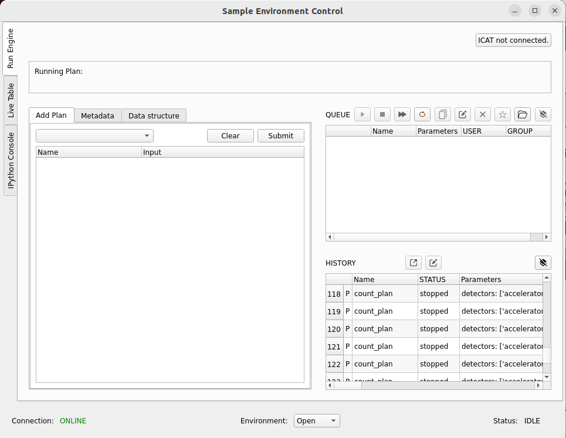Image resolution: width=566 pixels, height=438 pixels.
Task: Click the edit queue item pencil icon
Action: pos(462,114)
